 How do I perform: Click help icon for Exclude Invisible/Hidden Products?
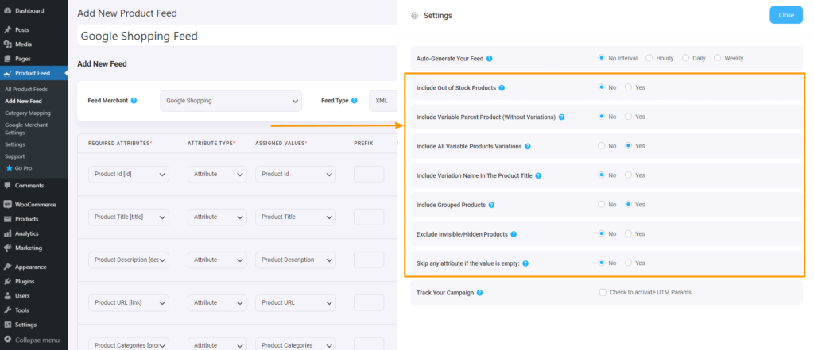click(514, 234)
